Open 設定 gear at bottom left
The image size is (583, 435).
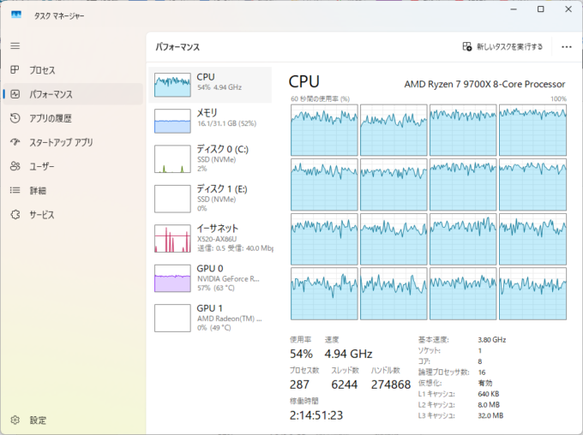(x=15, y=420)
